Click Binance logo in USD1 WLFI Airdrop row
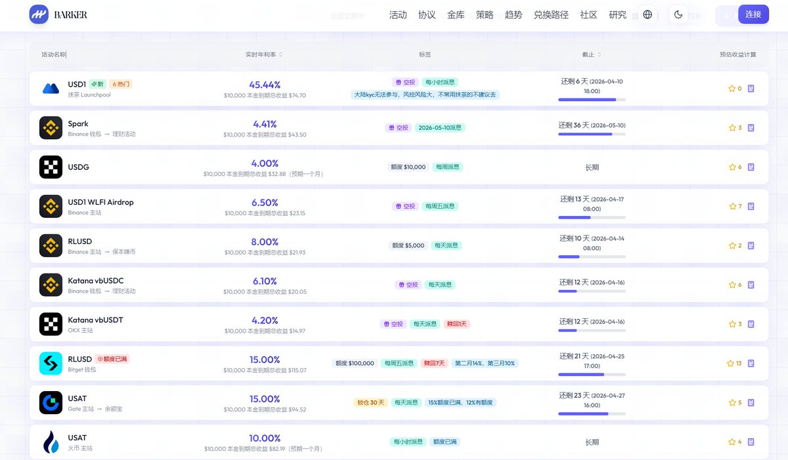 coord(51,206)
